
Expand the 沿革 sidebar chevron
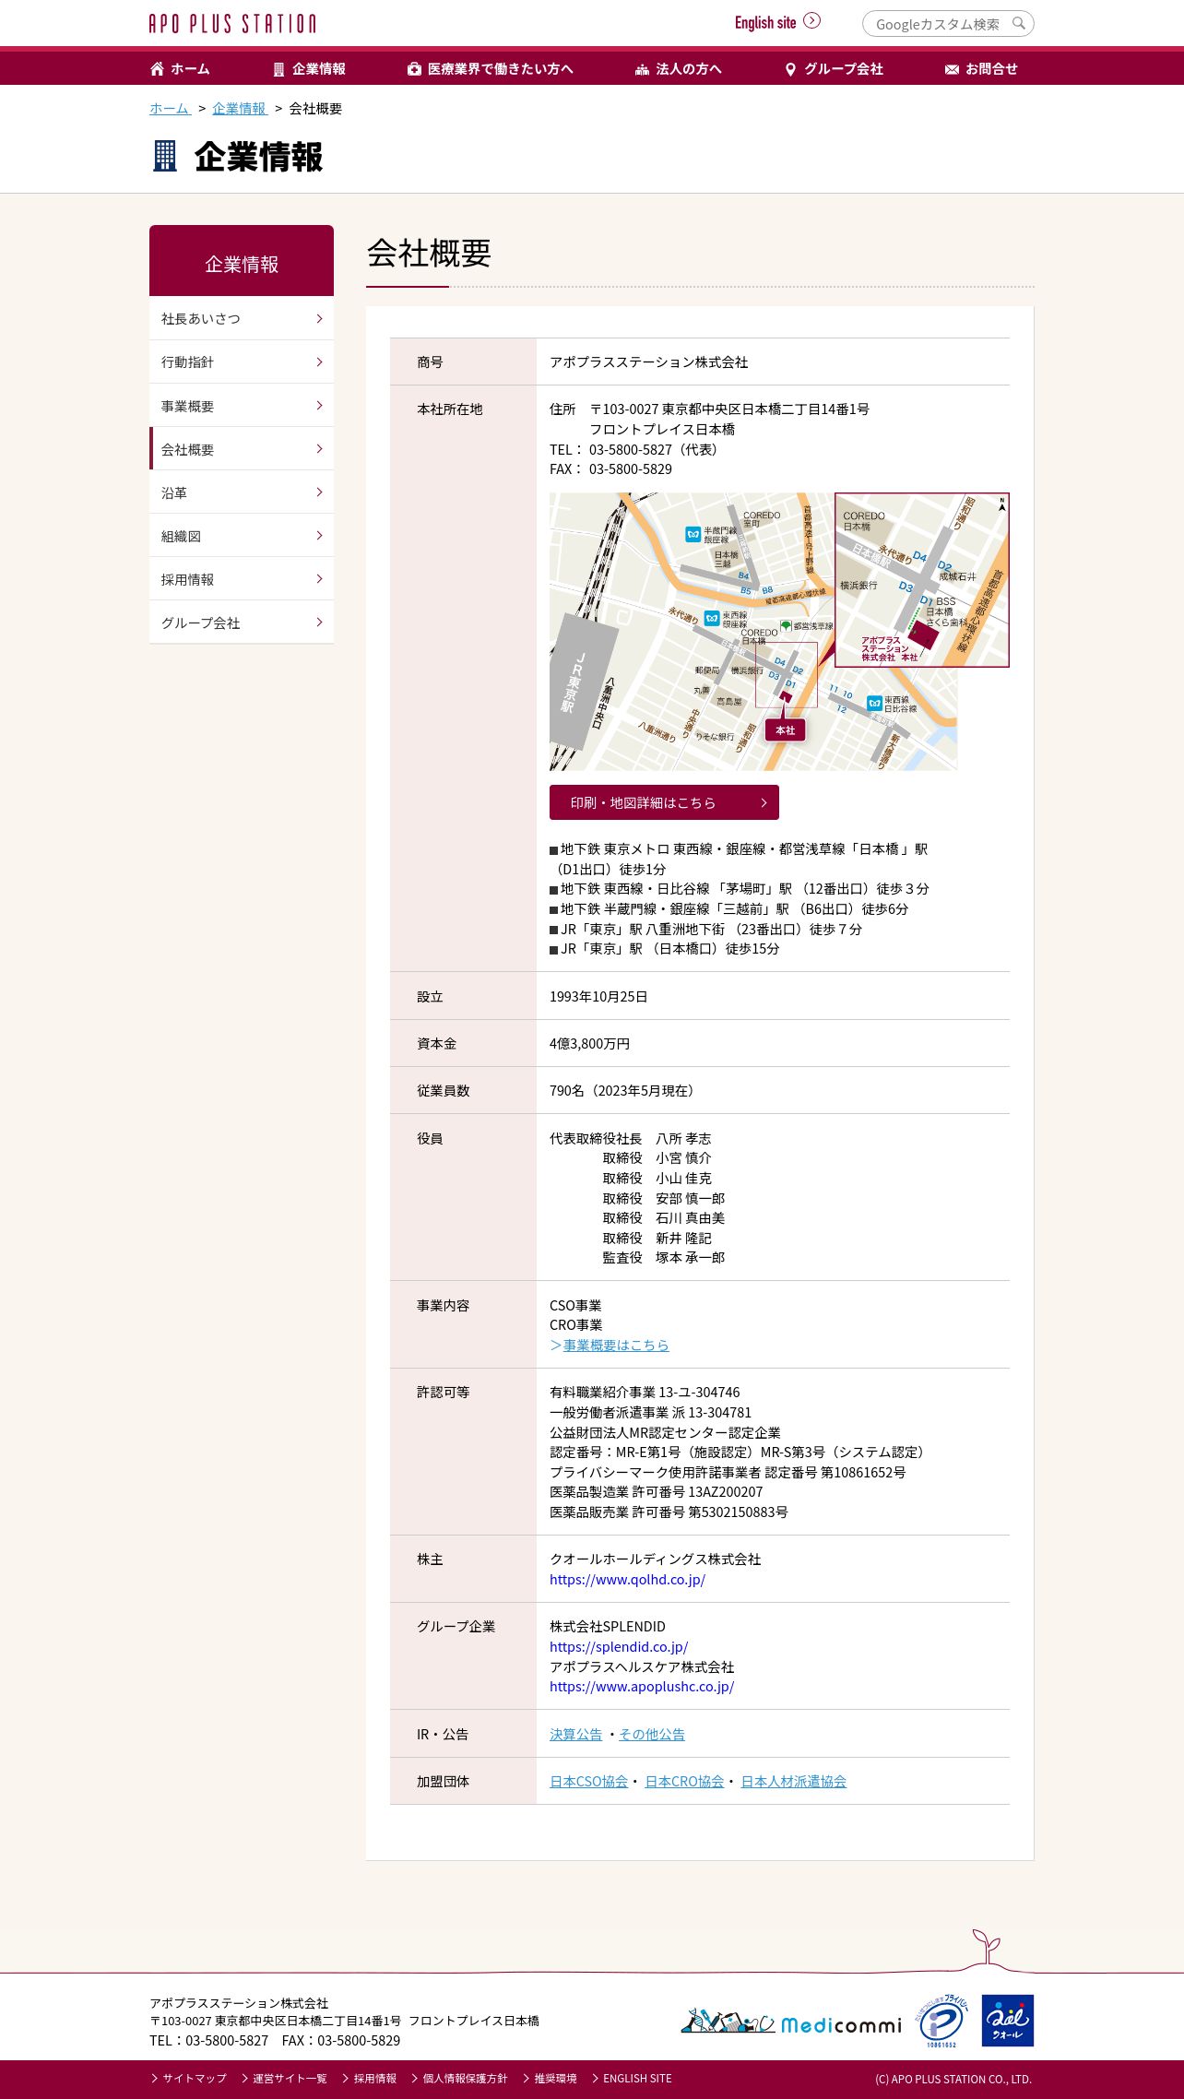pyautogui.click(x=319, y=492)
